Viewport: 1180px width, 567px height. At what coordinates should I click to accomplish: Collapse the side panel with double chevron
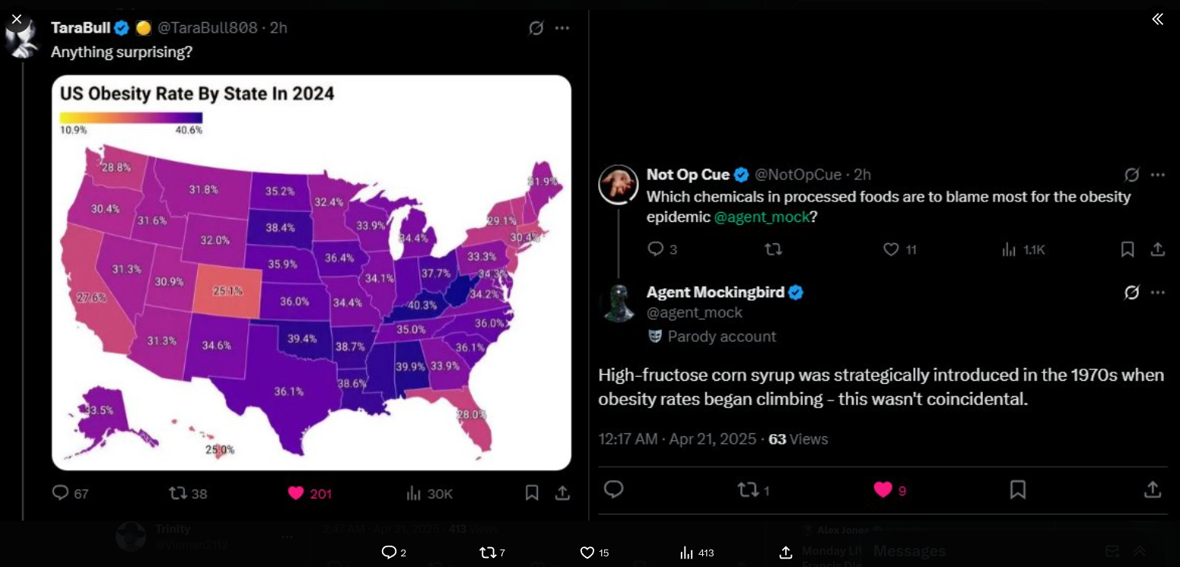point(1157,19)
